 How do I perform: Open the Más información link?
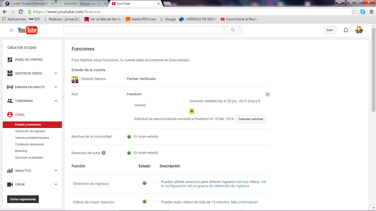244,202
